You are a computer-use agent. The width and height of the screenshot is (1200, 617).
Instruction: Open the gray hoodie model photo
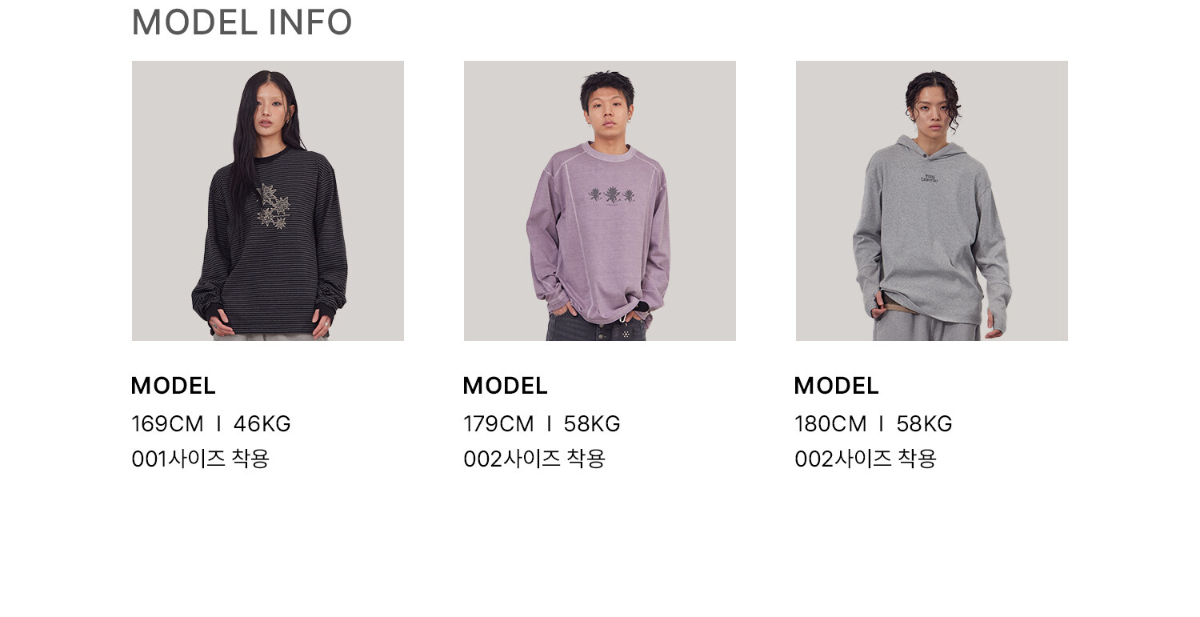932,201
